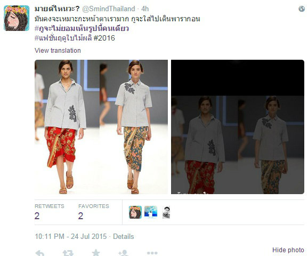Screen dimensions: 308x256
Task: Open the purple bold hashtag on second line
Action: pyautogui.click(x=82, y=28)
